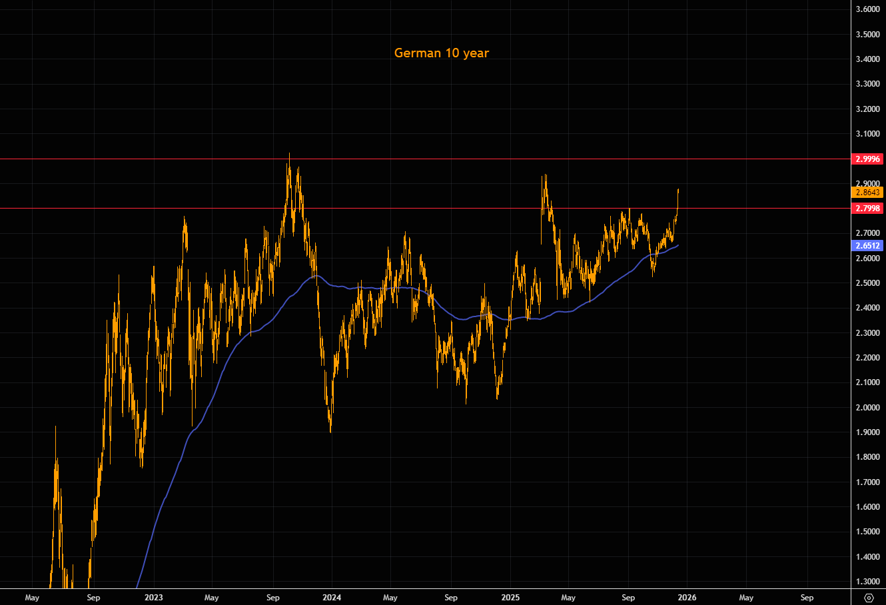Click the orange 2.8643 current price label
The width and height of the screenshot is (886, 605).
tap(867, 192)
